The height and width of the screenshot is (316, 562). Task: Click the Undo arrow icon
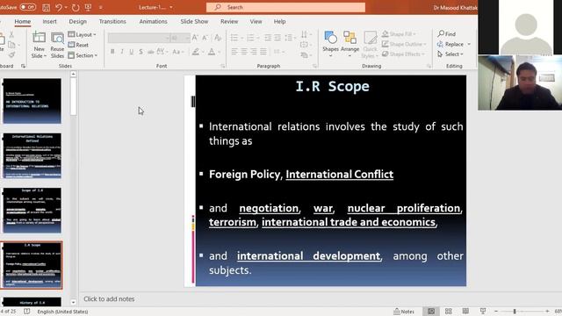59,7
